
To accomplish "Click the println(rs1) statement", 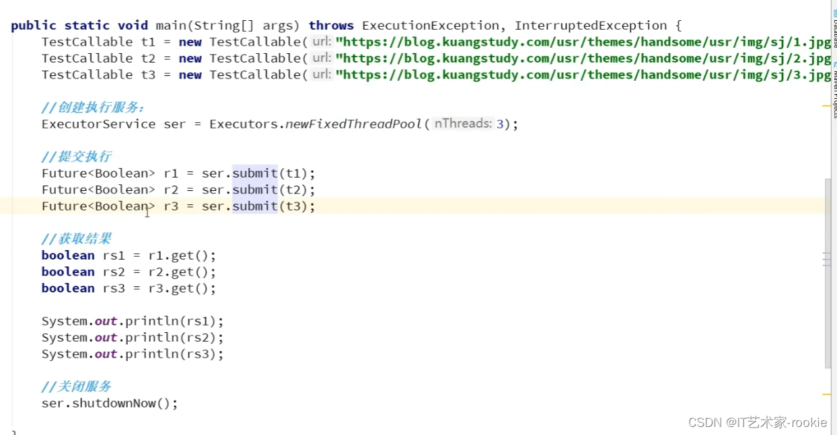I will [x=133, y=321].
